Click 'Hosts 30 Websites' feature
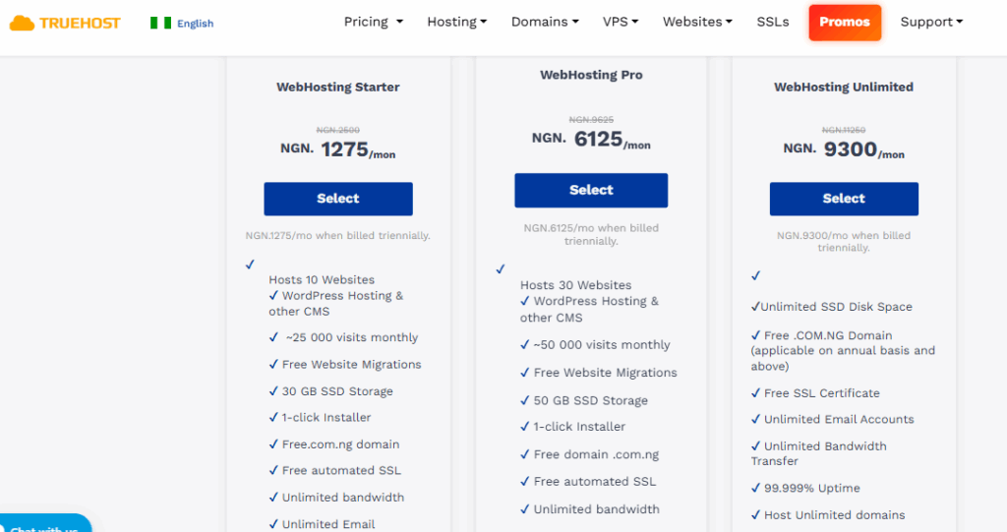1007x532 pixels. tap(575, 284)
